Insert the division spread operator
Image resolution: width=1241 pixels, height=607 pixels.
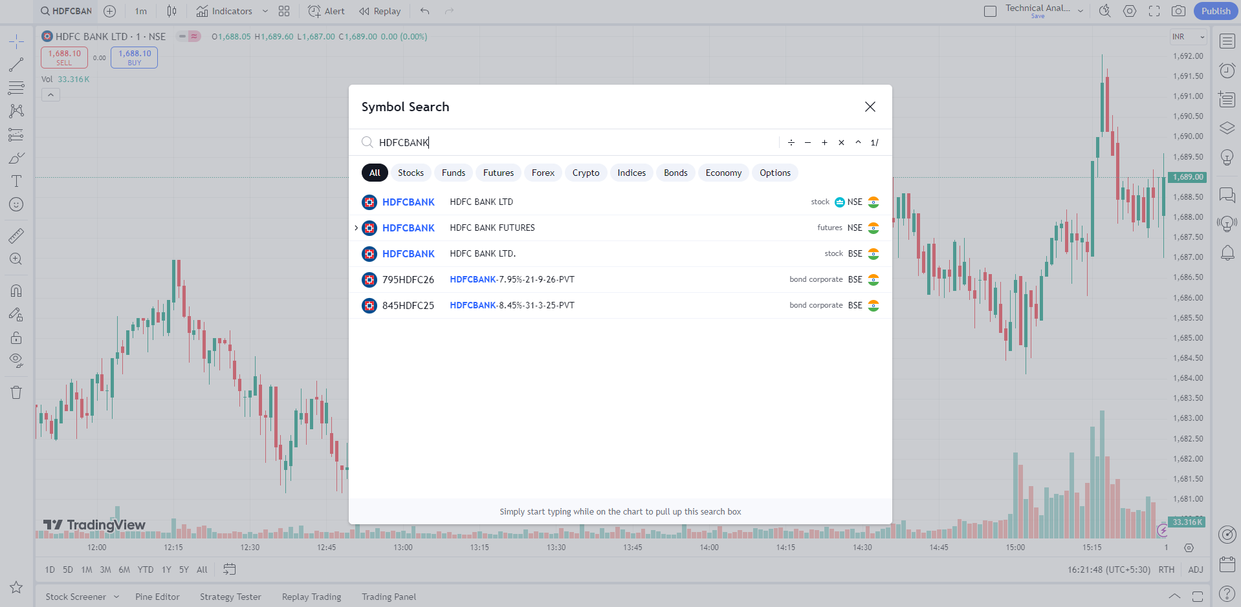791,142
